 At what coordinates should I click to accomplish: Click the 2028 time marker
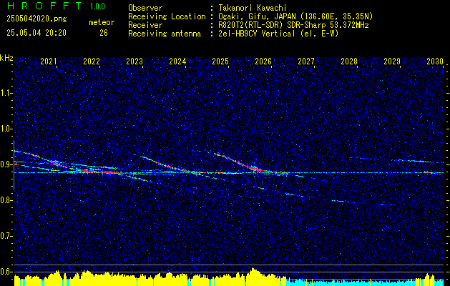pos(349,61)
